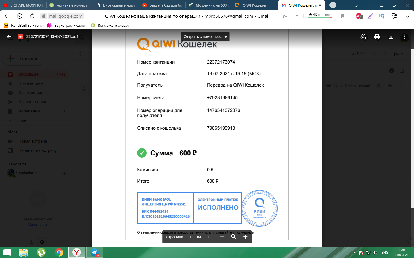
Task: Download the PDF file
Action: 391,37
